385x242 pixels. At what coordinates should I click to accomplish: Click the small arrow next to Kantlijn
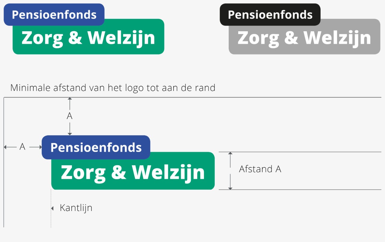pyautogui.click(x=52, y=208)
